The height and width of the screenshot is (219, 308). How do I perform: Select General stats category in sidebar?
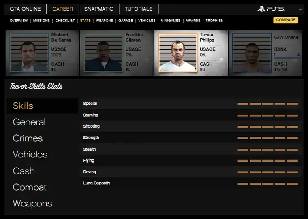point(29,122)
